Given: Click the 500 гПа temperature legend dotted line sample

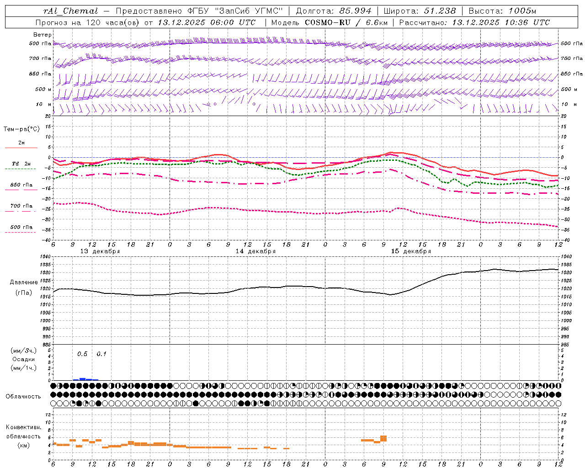Looking at the screenshot, I should [x=20, y=232].
